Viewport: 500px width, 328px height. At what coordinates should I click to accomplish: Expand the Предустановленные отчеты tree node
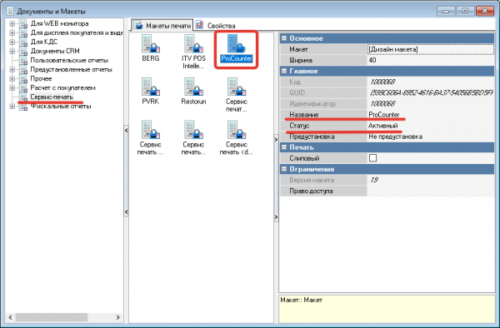12,69
